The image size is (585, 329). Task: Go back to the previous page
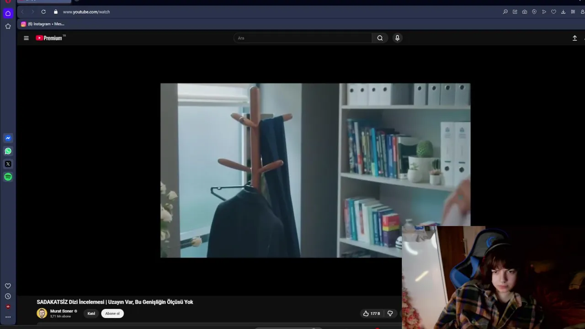tap(22, 12)
